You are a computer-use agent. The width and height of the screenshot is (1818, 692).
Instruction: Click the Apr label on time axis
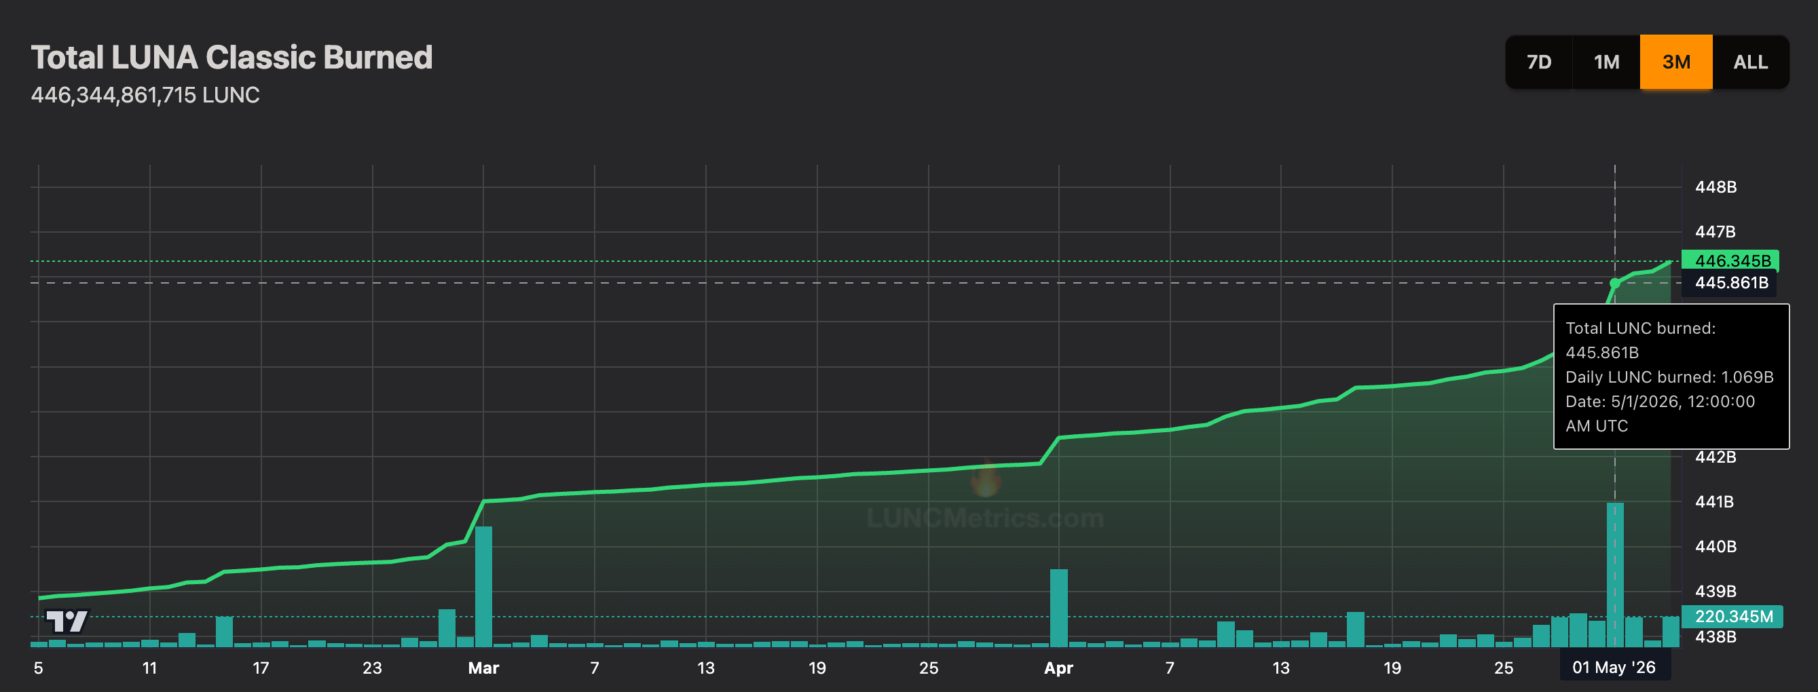[1058, 668]
